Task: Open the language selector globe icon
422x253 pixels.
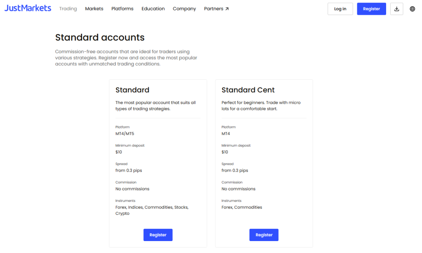Action: 412,9
